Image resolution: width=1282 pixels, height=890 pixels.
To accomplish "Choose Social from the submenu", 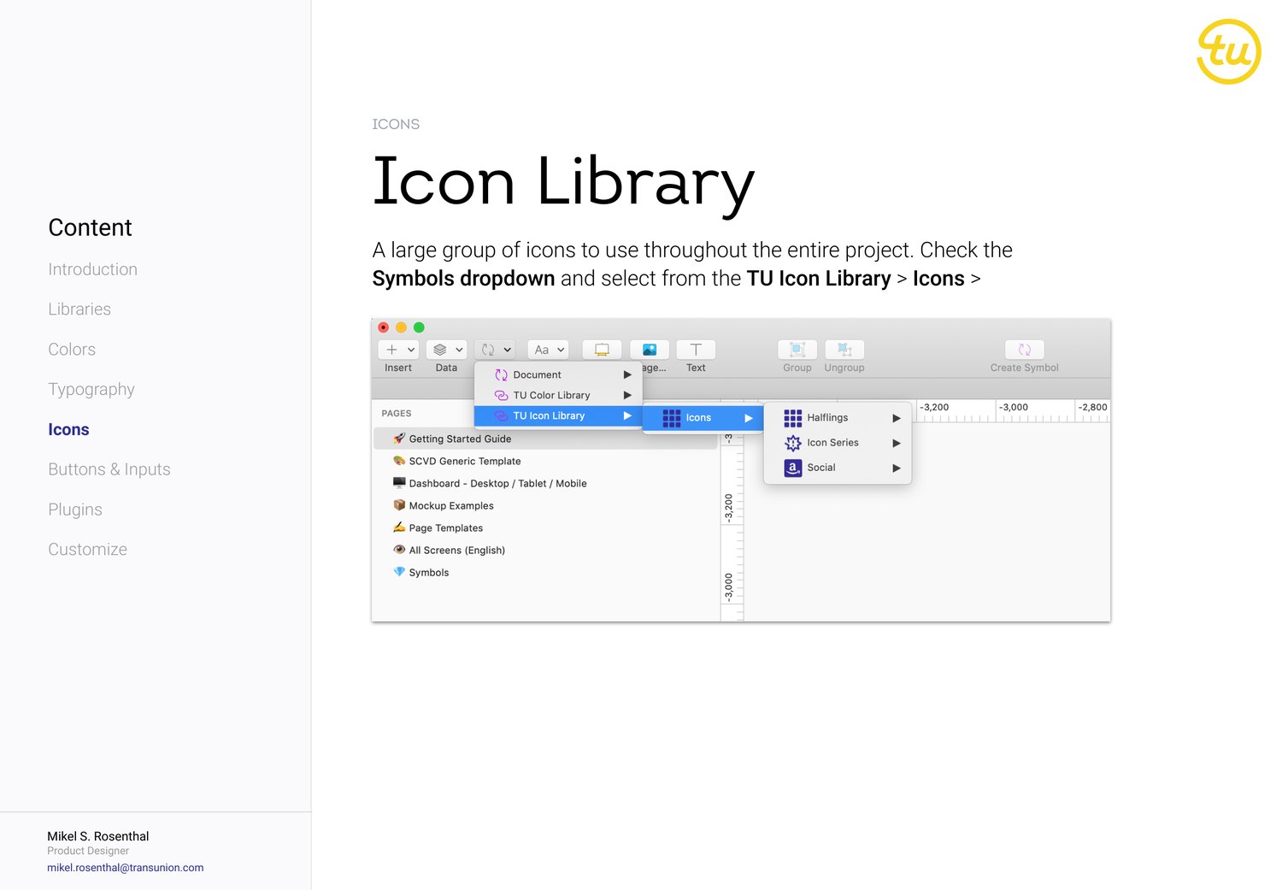I will 838,468.
